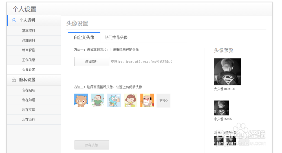Click the 头像设置 page heading
The image size is (282, 153).
77,23
